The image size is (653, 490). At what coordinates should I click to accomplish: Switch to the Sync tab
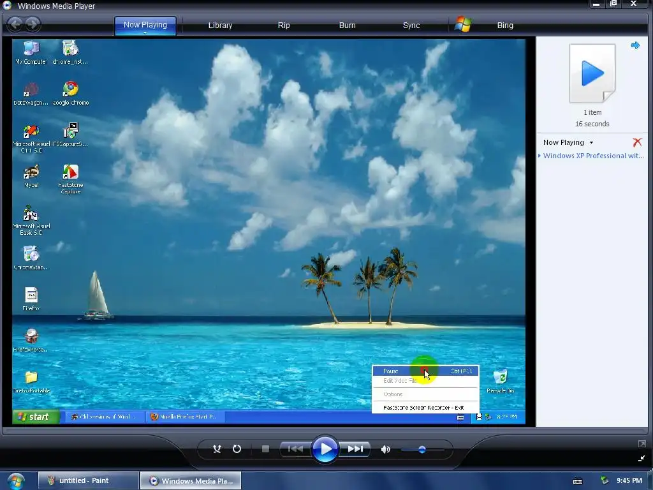click(411, 26)
